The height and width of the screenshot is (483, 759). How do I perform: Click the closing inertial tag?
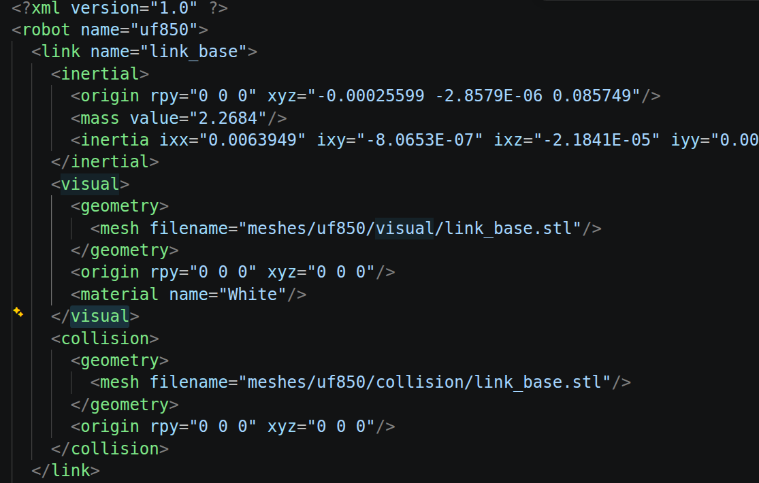click(105, 161)
